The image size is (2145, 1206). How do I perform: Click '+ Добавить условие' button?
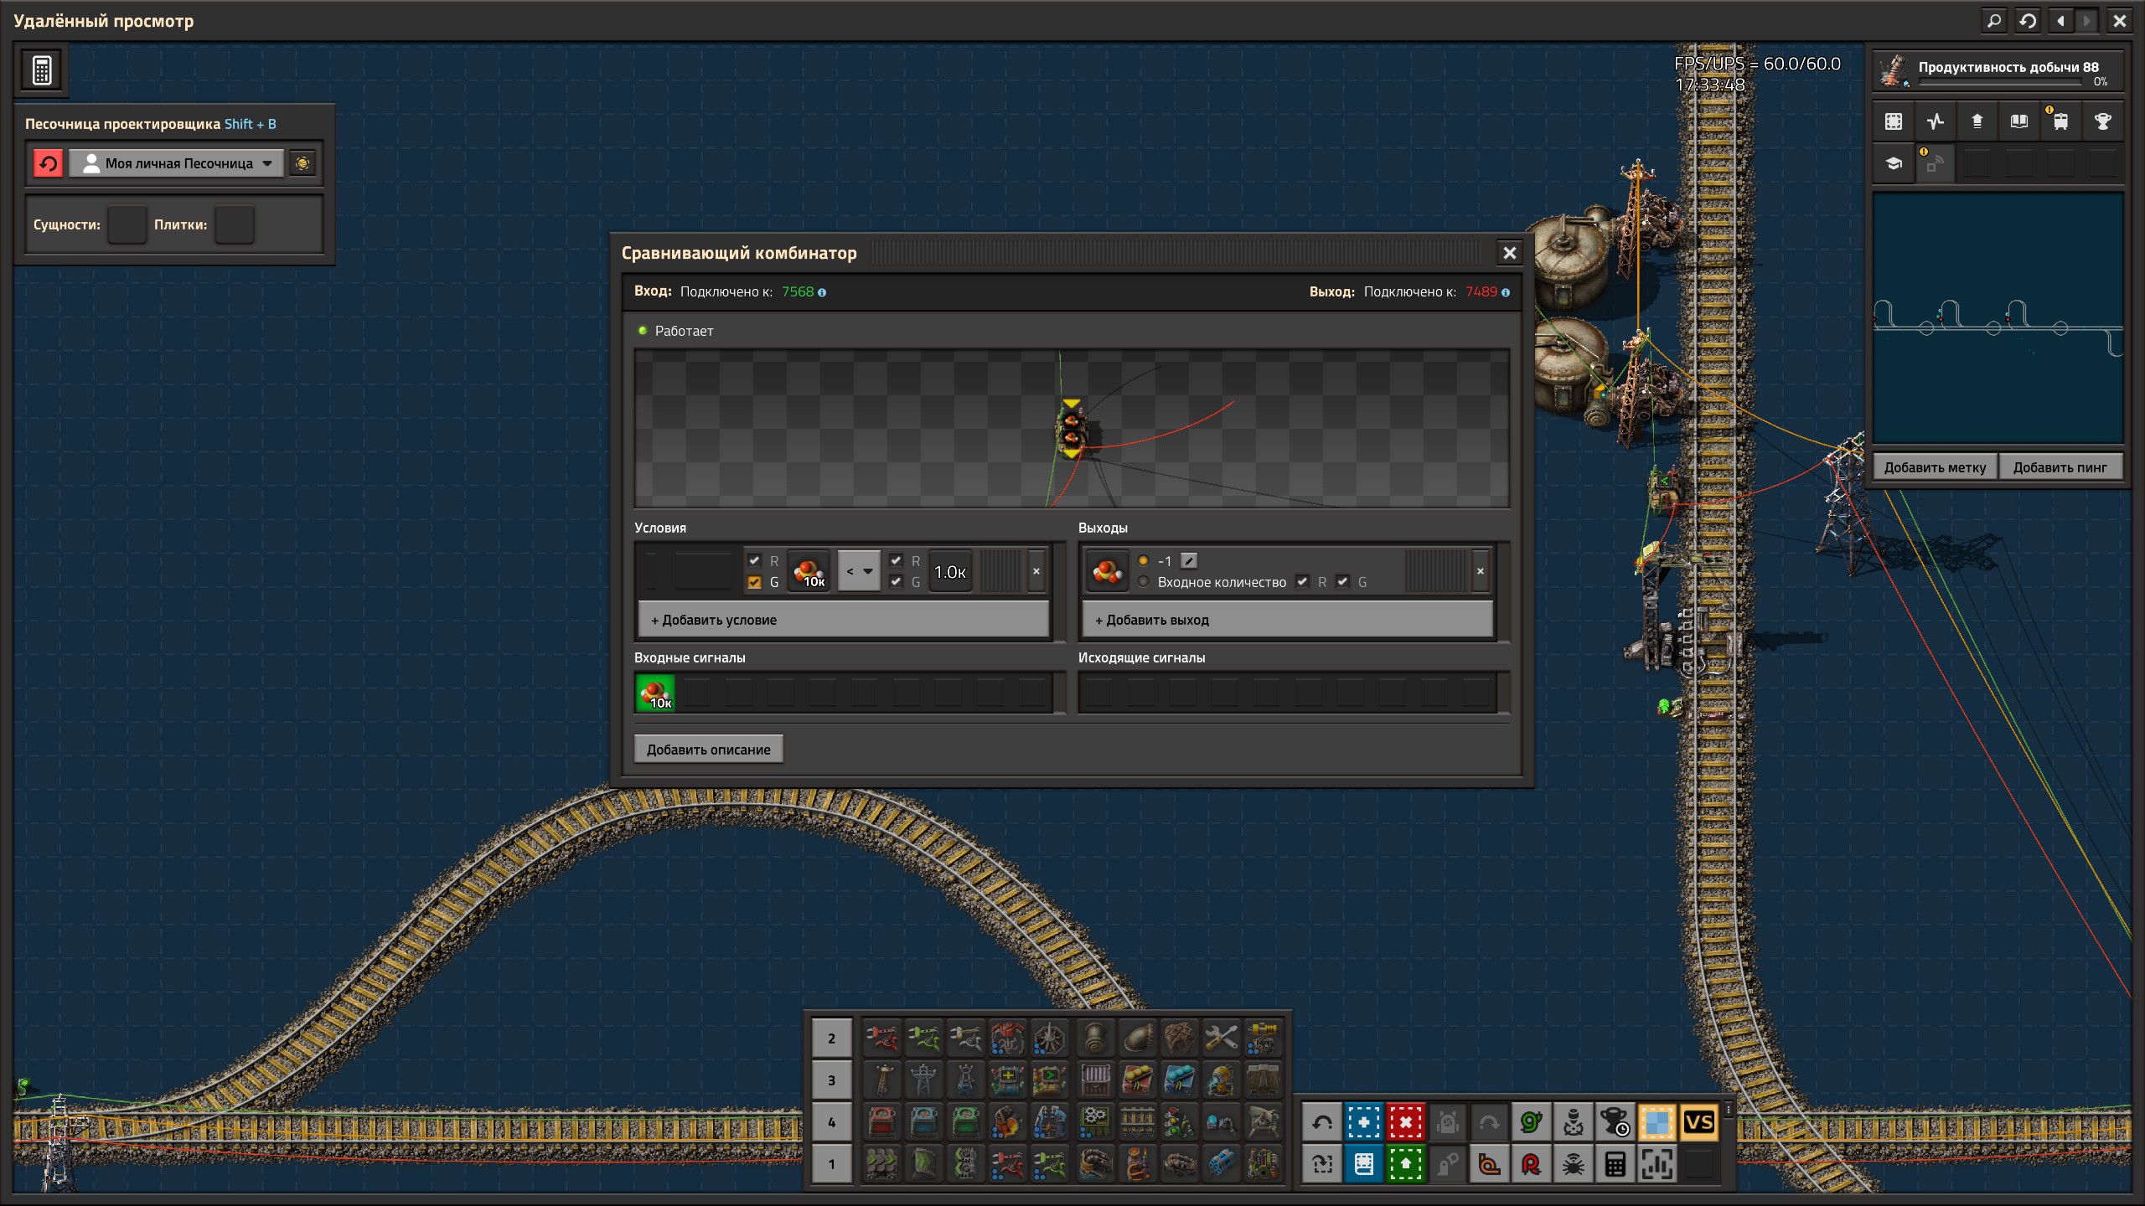pos(843,620)
